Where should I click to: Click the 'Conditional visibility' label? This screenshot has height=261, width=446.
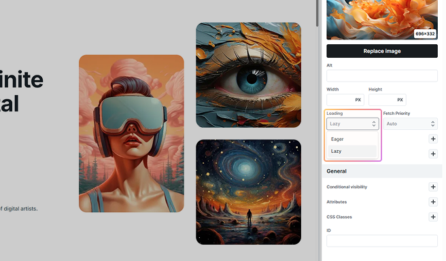point(347,187)
